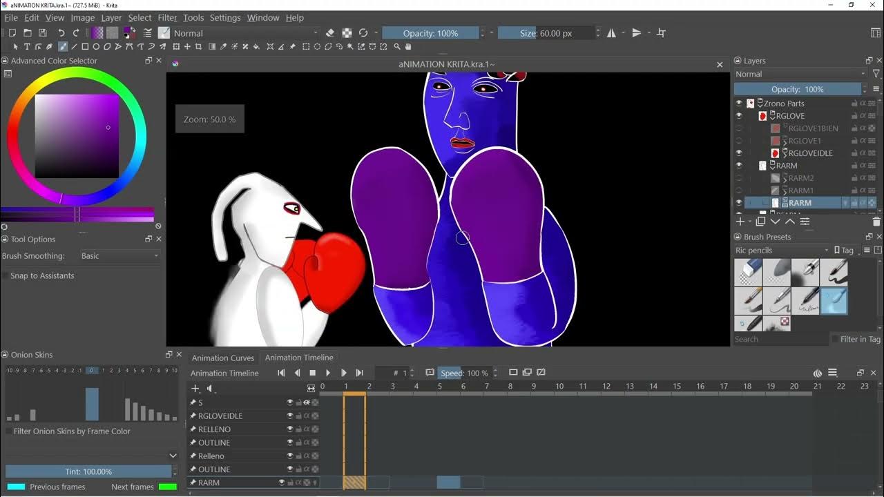Select the Move tool
This screenshot has width=884, height=497.
click(187, 47)
